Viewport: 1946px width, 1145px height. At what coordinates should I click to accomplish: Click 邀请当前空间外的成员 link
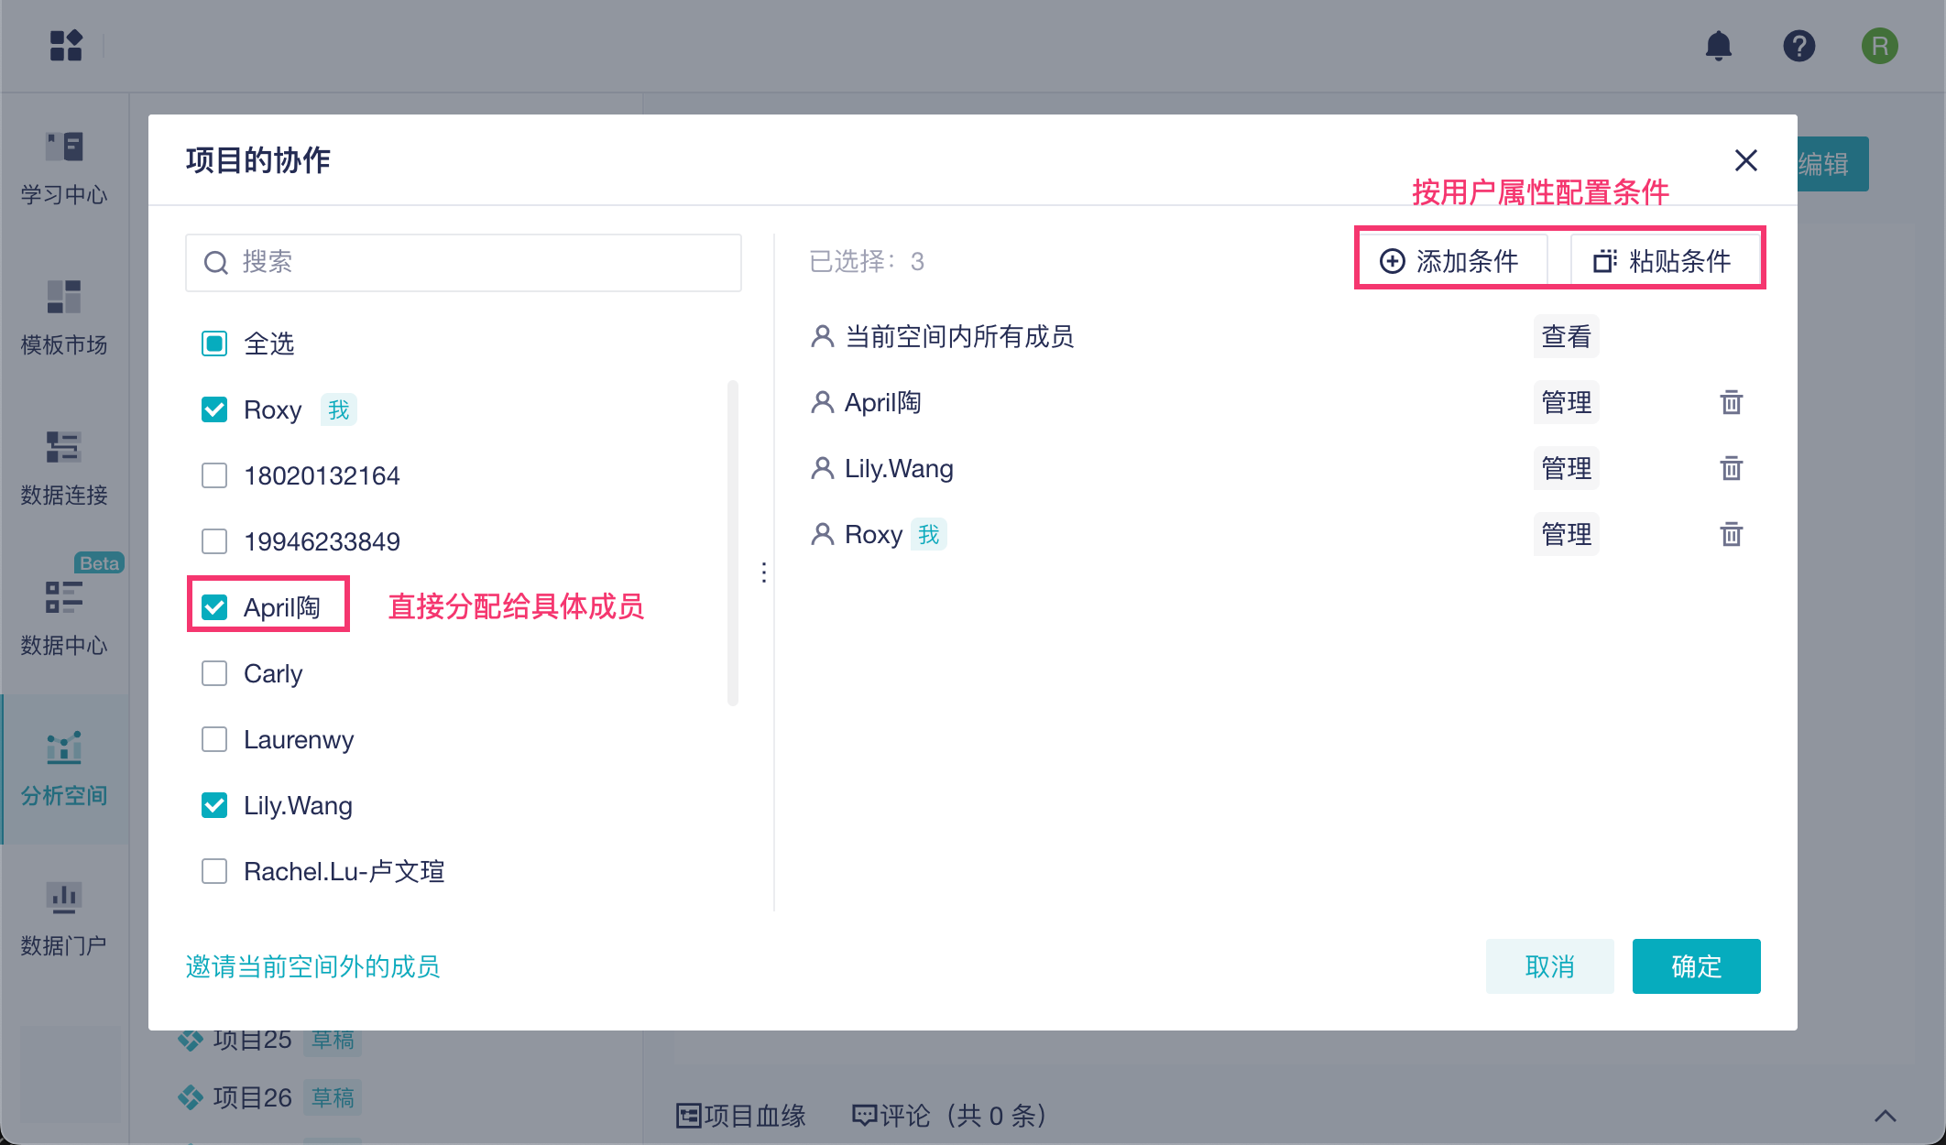pos(312,966)
